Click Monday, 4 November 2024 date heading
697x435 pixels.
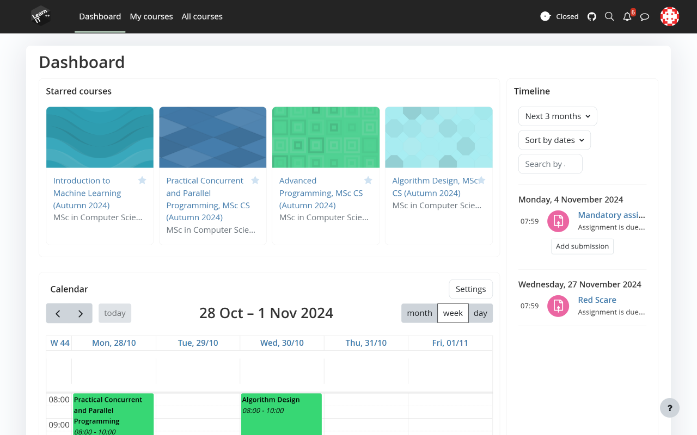click(x=571, y=200)
